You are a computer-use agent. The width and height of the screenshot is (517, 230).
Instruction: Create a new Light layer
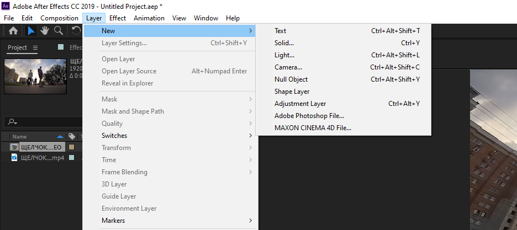343,55
